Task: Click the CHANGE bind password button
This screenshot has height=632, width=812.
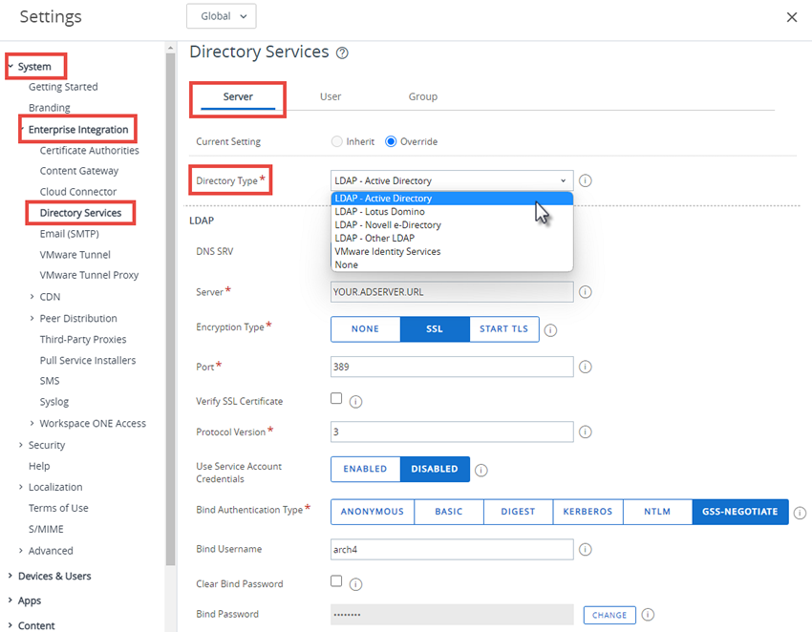Action: 609,615
